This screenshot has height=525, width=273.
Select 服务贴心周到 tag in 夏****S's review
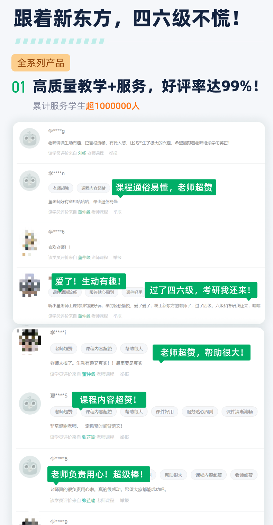pos(200,412)
